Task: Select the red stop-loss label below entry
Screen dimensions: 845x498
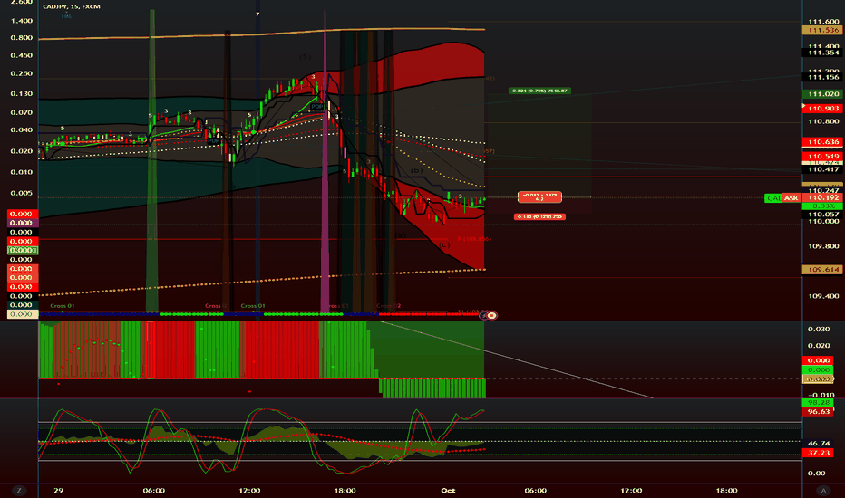Action: pyautogui.click(x=539, y=217)
